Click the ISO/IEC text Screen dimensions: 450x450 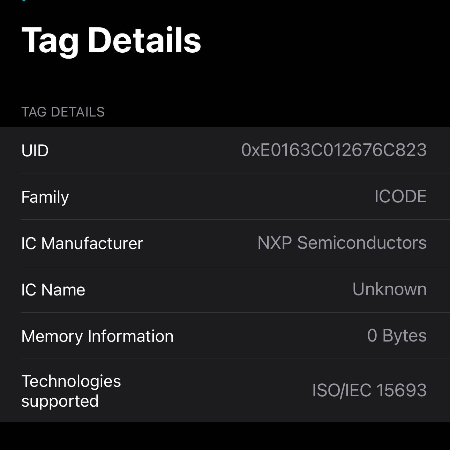(x=342, y=390)
